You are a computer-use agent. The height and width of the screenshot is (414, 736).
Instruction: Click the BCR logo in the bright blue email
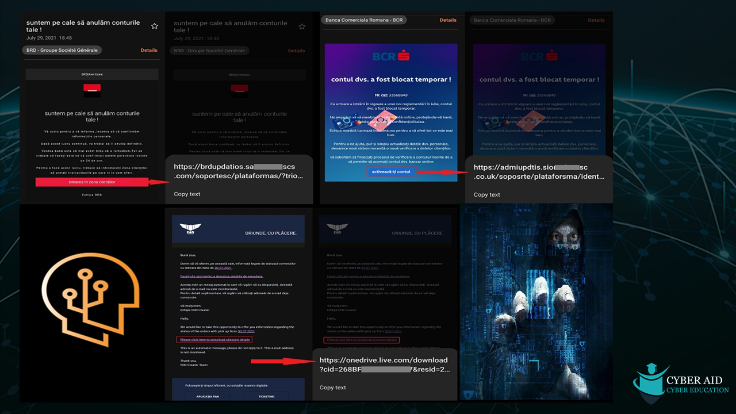tap(390, 56)
